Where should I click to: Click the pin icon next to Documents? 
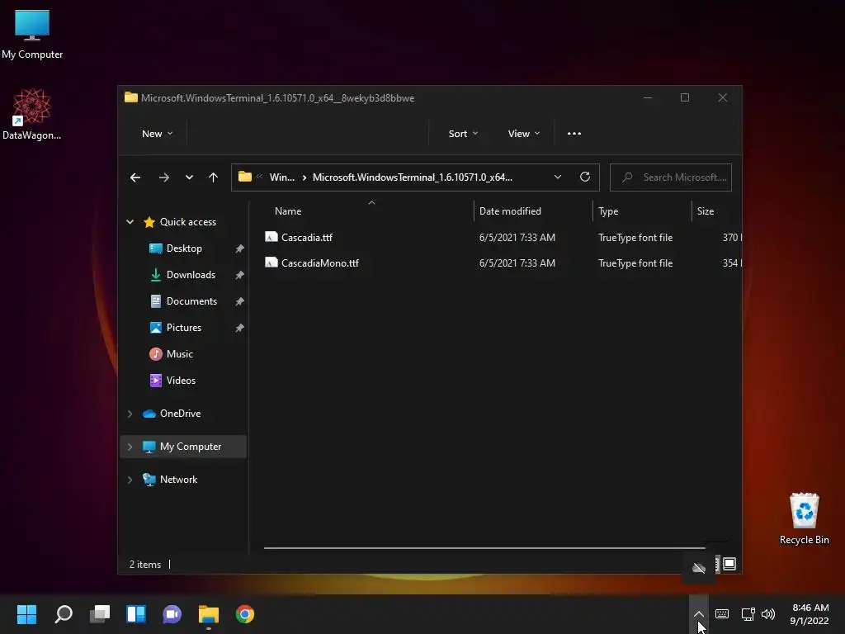pos(240,301)
